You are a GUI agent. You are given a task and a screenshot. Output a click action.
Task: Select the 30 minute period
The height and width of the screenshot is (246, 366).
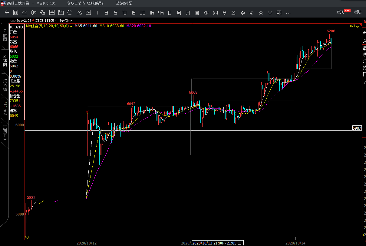tap(143, 13)
